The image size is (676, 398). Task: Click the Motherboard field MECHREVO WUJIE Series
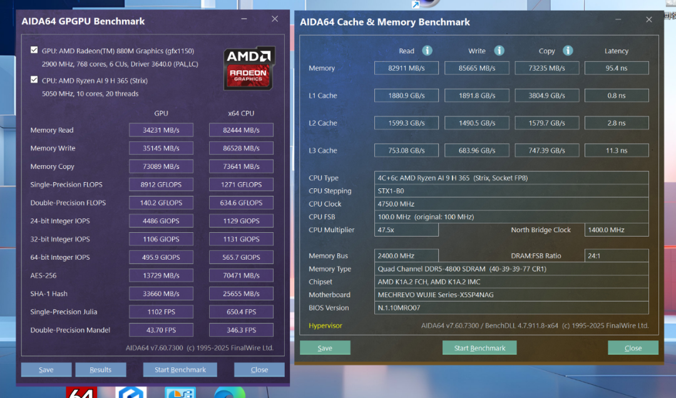(x=511, y=295)
